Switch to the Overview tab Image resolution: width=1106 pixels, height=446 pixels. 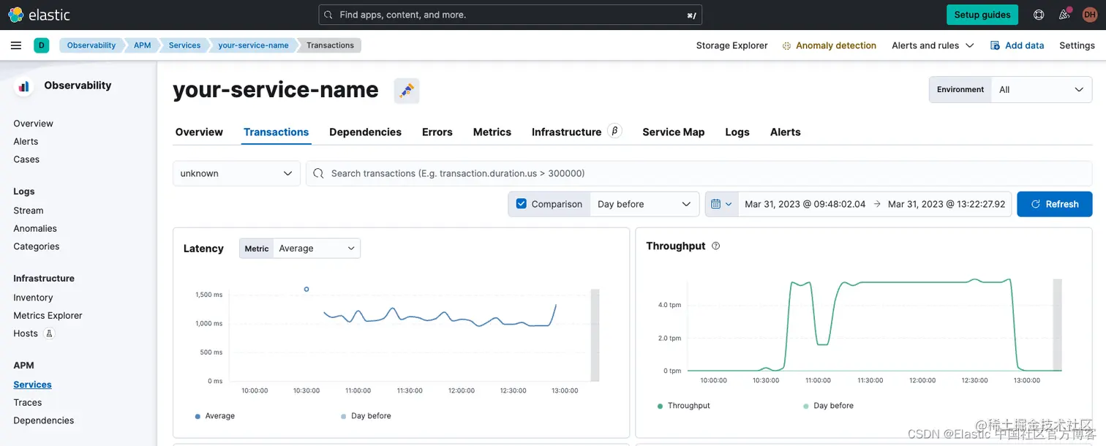199,132
